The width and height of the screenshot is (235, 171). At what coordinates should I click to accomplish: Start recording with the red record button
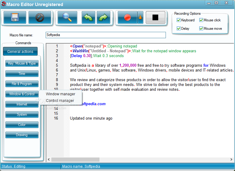tap(127, 17)
